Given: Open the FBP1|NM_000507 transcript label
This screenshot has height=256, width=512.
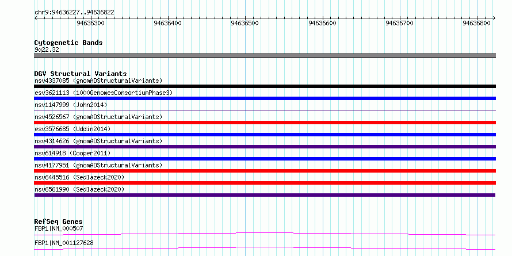Looking at the screenshot, I should [x=59, y=228].
